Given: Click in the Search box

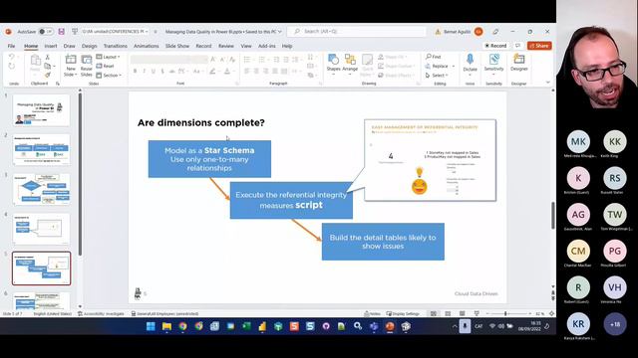Looking at the screenshot, I should click(x=357, y=32).
